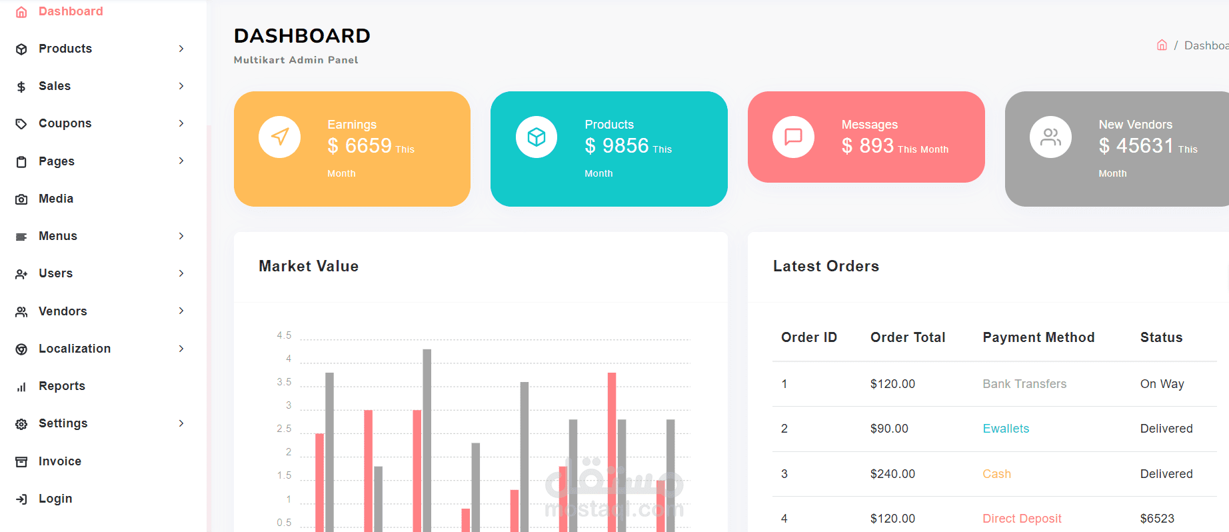The image size is (1229, 532).
Task: Click the Order ID column header
Action: pos(809,337)
